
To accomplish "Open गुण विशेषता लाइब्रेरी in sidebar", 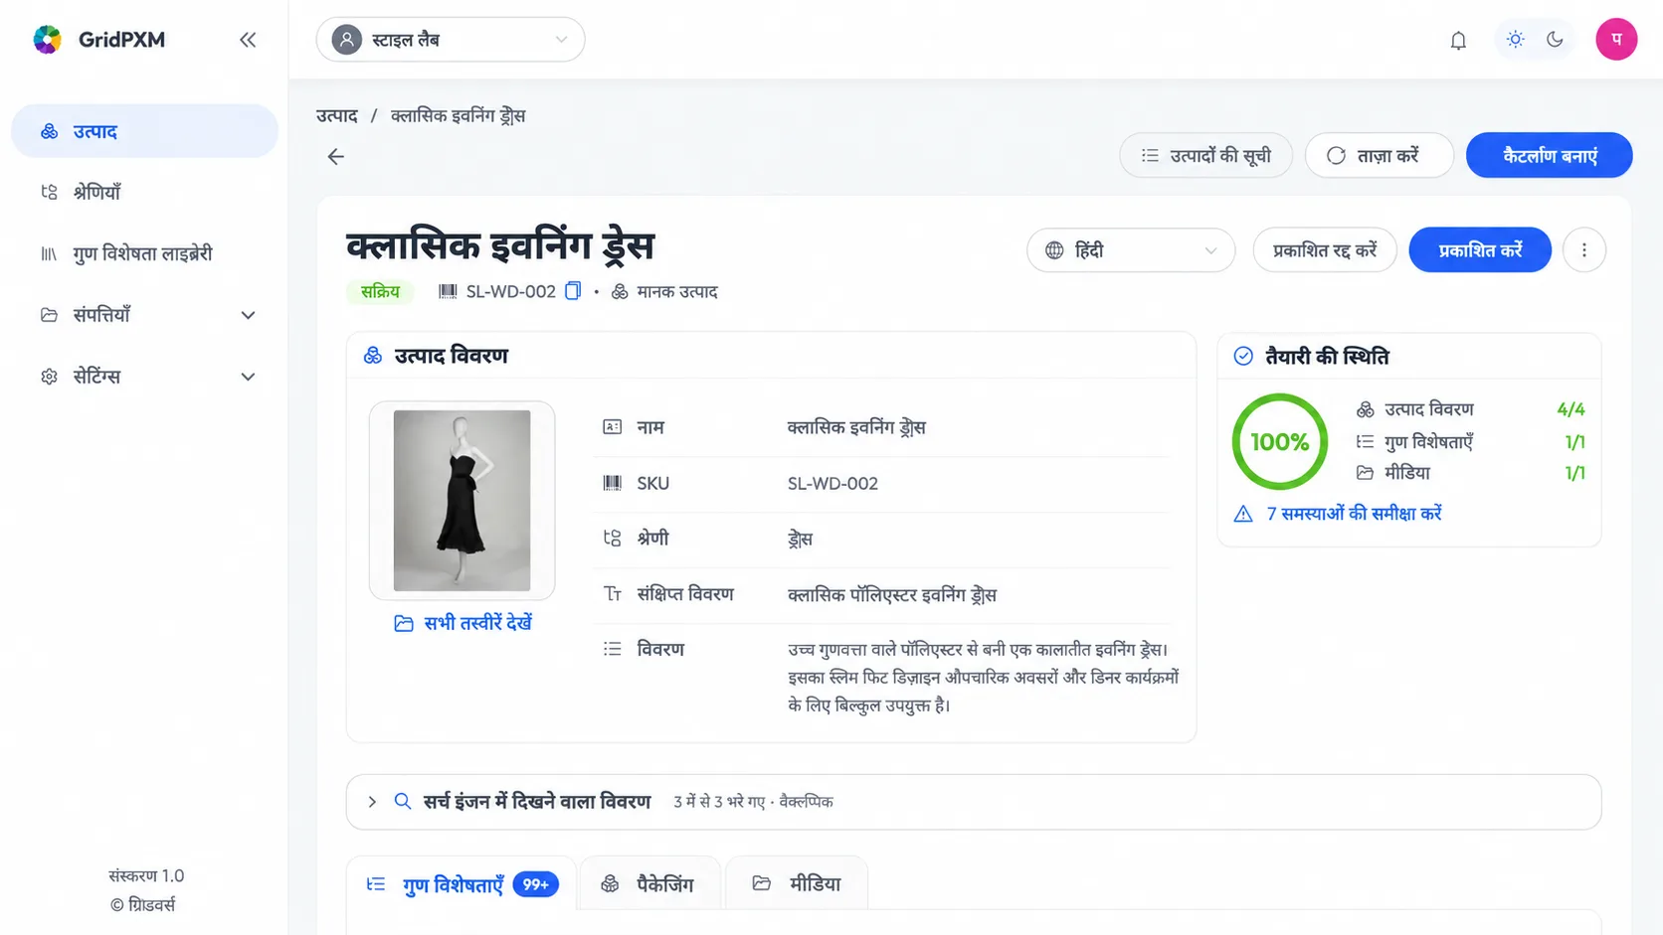I will click(145, 254).
